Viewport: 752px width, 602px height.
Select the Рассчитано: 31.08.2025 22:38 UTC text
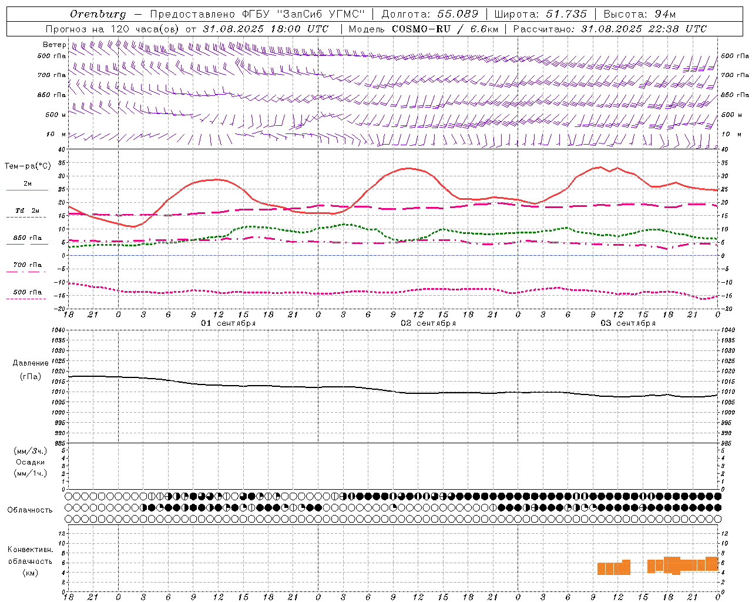pyautogui.click(x=610, y=29)
